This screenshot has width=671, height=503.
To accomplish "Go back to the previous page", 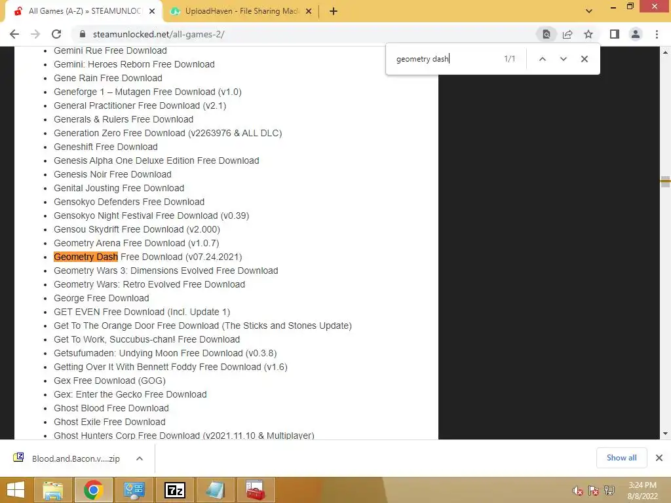I will pos(14,34).
